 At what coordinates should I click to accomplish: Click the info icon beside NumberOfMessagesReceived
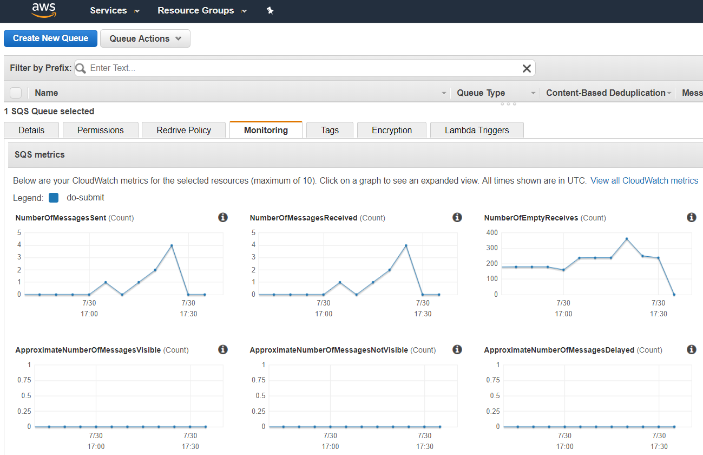(457, 217)
